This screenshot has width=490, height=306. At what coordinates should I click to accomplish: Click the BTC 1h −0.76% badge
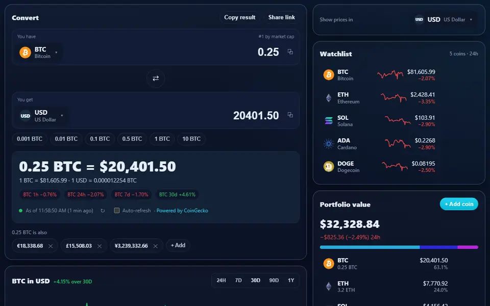point(40,194)
